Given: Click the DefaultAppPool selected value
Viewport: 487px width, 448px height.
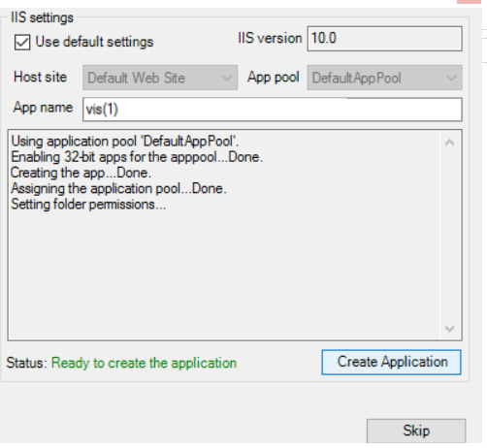Looking at the screenshot, I should pyautogui.click(x=357, y=78).
